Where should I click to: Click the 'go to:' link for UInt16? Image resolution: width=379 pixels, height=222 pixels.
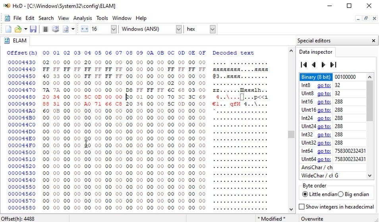click(324, 110)
